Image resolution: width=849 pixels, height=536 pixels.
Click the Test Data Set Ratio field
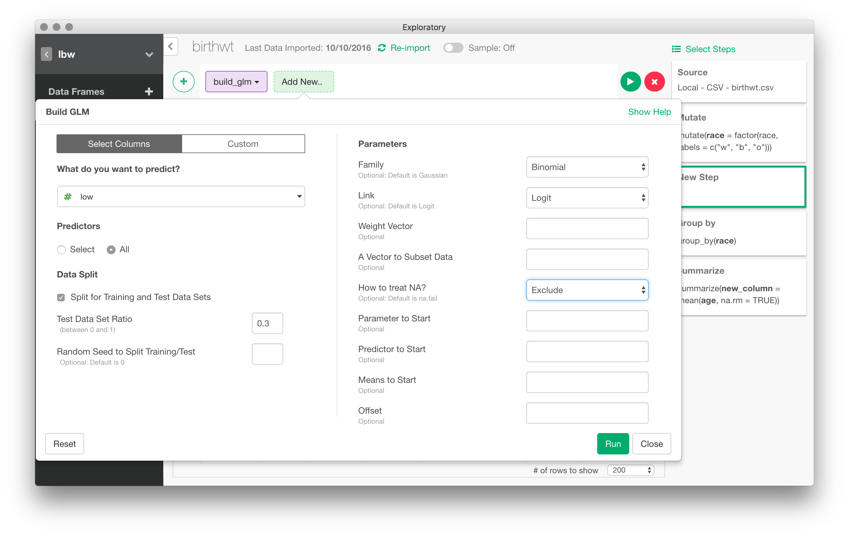pos(267,323)
